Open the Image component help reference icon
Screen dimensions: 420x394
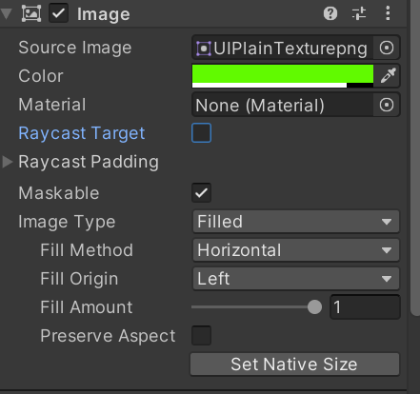pos(330,14)
